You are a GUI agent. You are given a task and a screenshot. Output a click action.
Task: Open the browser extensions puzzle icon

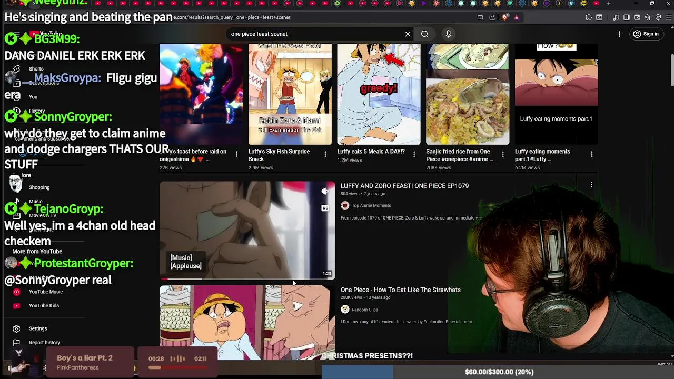(589, 17)
